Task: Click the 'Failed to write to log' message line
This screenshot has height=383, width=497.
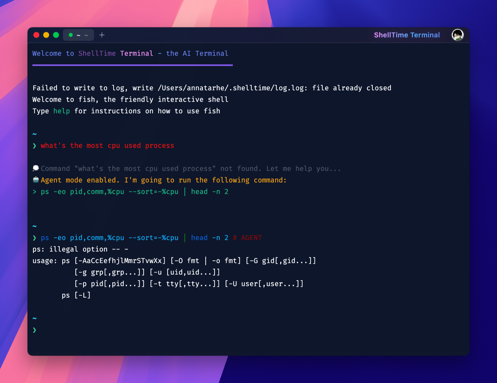Action: (x=212, y=88)
